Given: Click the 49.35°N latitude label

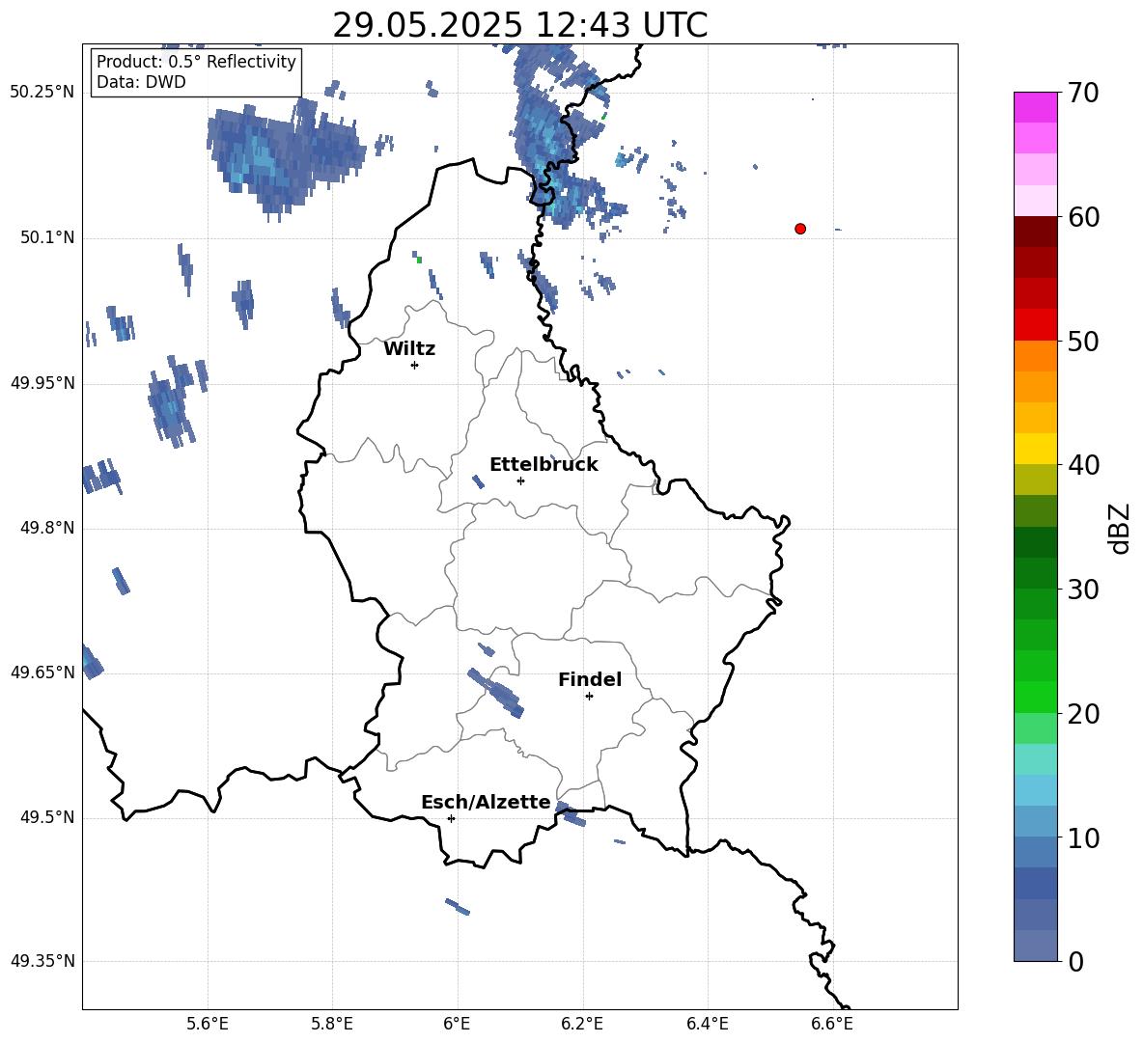Looking at the screenshot, I should point(42,961).
